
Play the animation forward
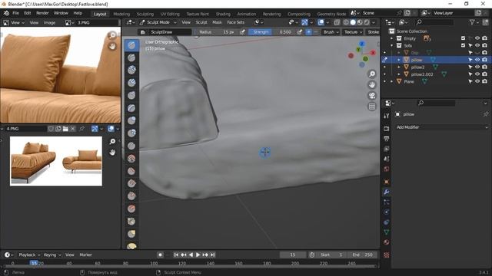[198, 255]
